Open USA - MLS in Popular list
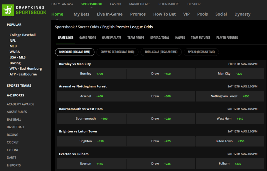The height and width of the screenshot is (171, 267). 18,57
